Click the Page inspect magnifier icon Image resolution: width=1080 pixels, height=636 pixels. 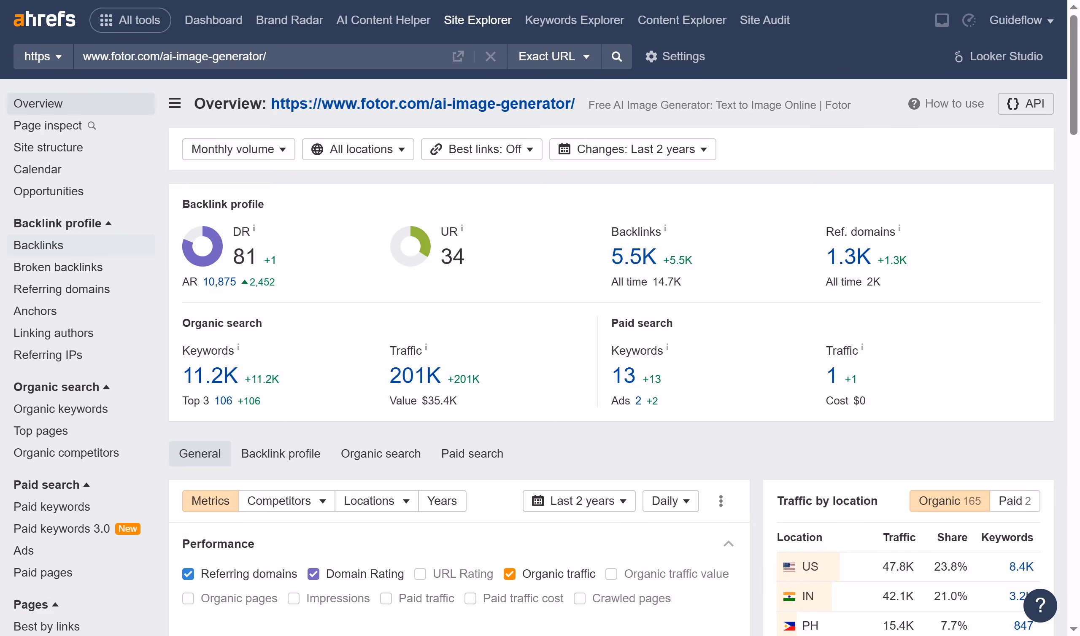[x=92, y=126]
